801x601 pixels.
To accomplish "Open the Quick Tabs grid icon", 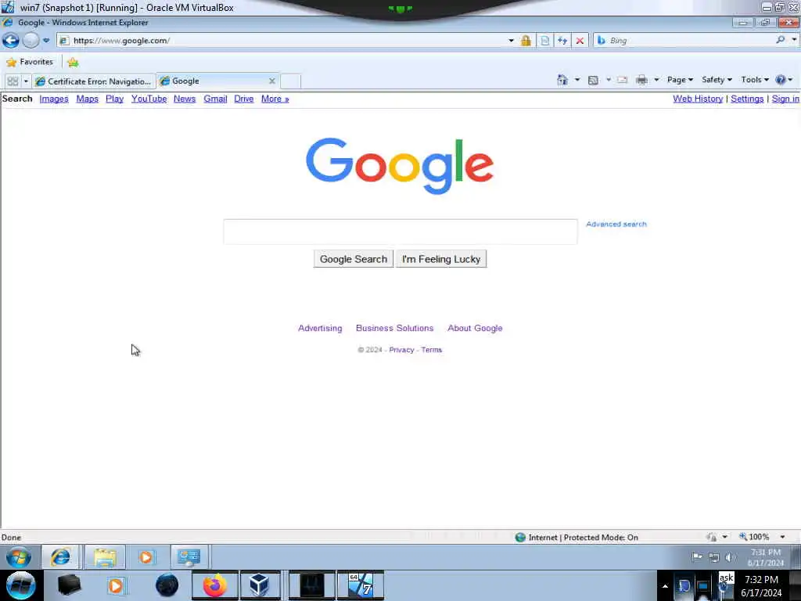I will point(13,81).
